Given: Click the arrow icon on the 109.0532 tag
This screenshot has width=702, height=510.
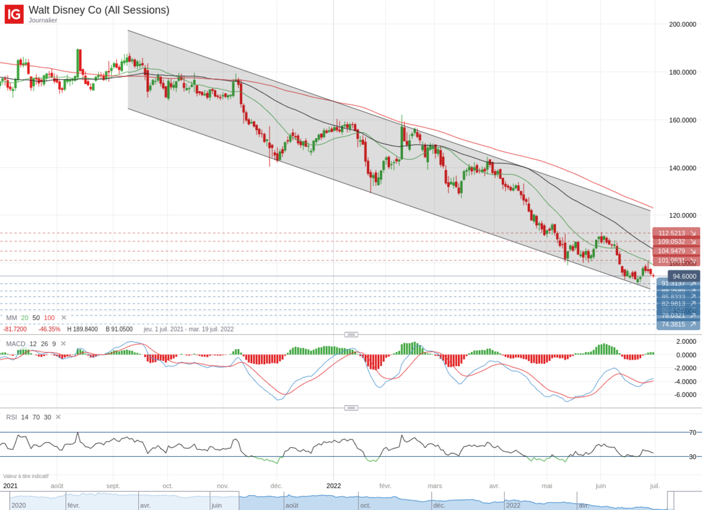Looking at the screenshot, I should (693, 242).
